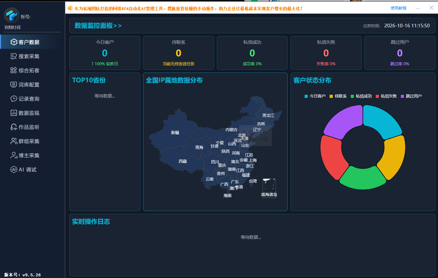Select 新疆 on the map
438x278 pixels.
tap(175, 132)
